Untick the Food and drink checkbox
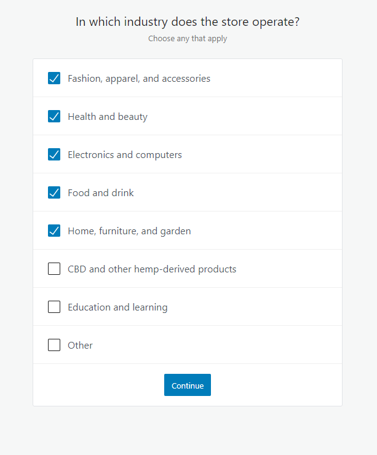The height and width of the screenshot is (455, 377). coord(54,193)
